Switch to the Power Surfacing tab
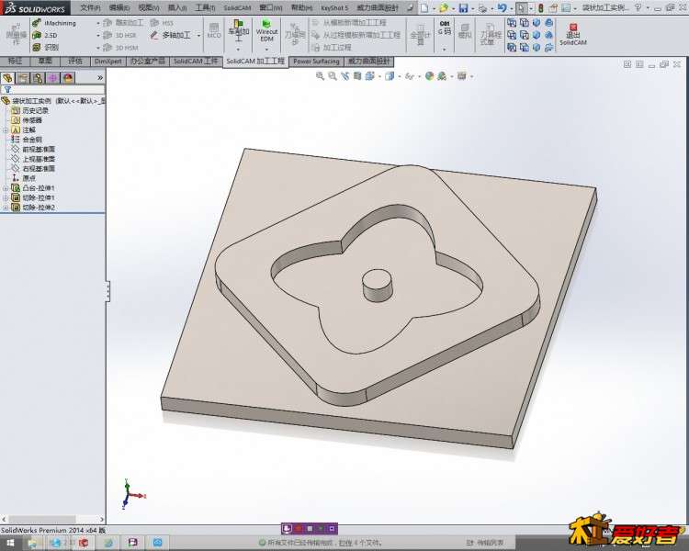Image resolution: width=689 pixels, height=551 pixels. tap(316, 62)
